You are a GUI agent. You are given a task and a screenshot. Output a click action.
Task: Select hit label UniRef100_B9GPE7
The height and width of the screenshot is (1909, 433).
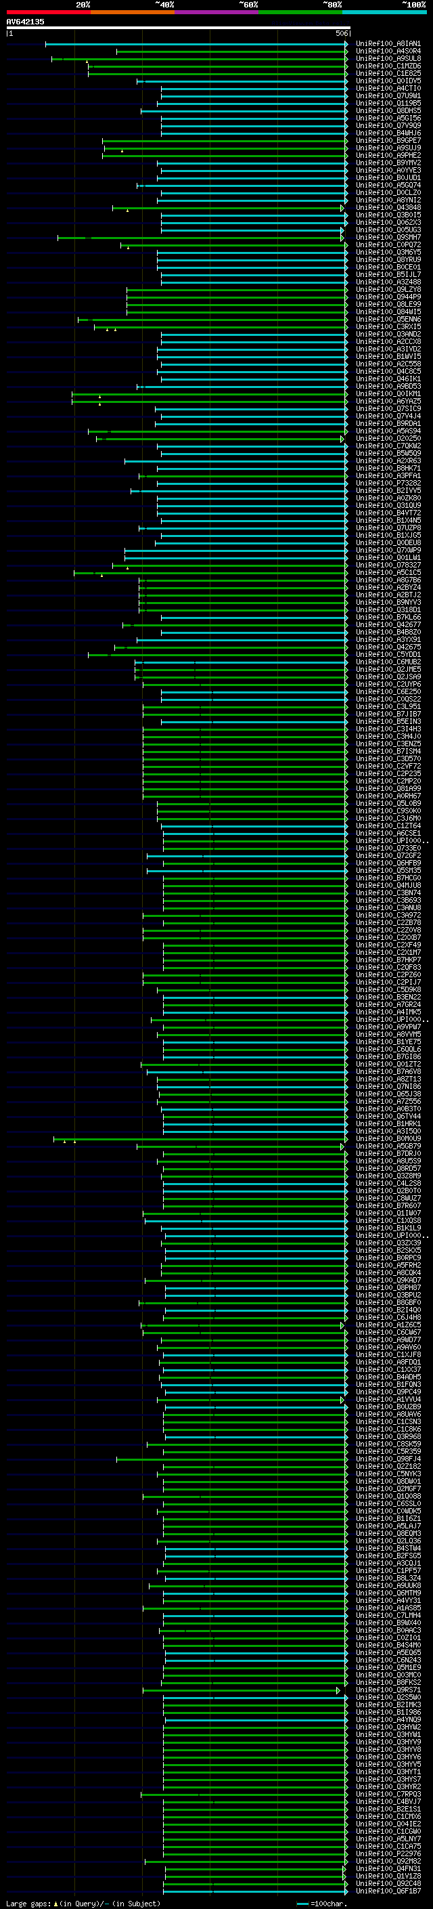tap(388, 141)
